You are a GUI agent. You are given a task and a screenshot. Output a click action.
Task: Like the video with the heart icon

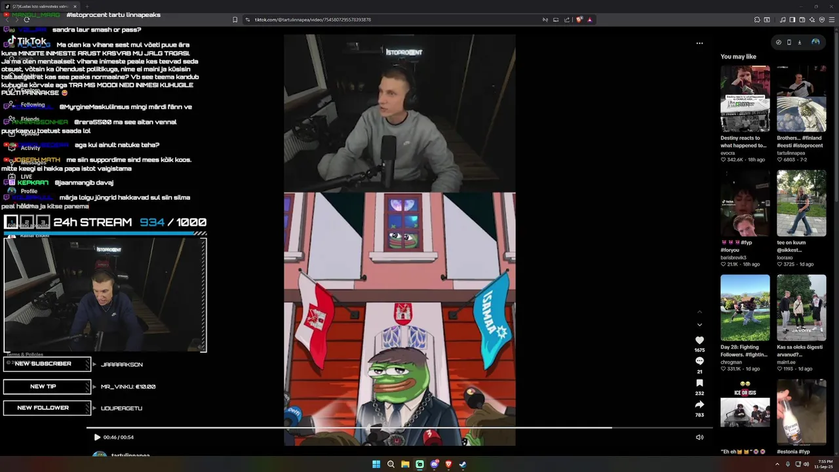(699, 340)
